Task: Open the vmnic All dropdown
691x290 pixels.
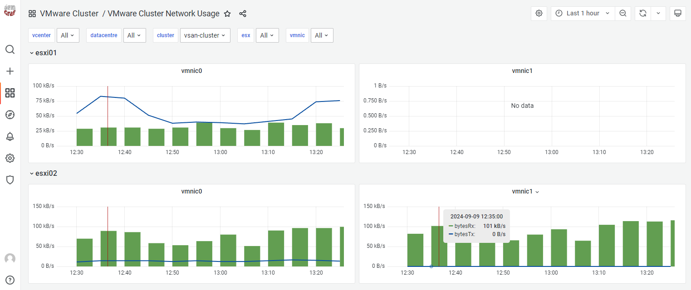Action: 322,35
